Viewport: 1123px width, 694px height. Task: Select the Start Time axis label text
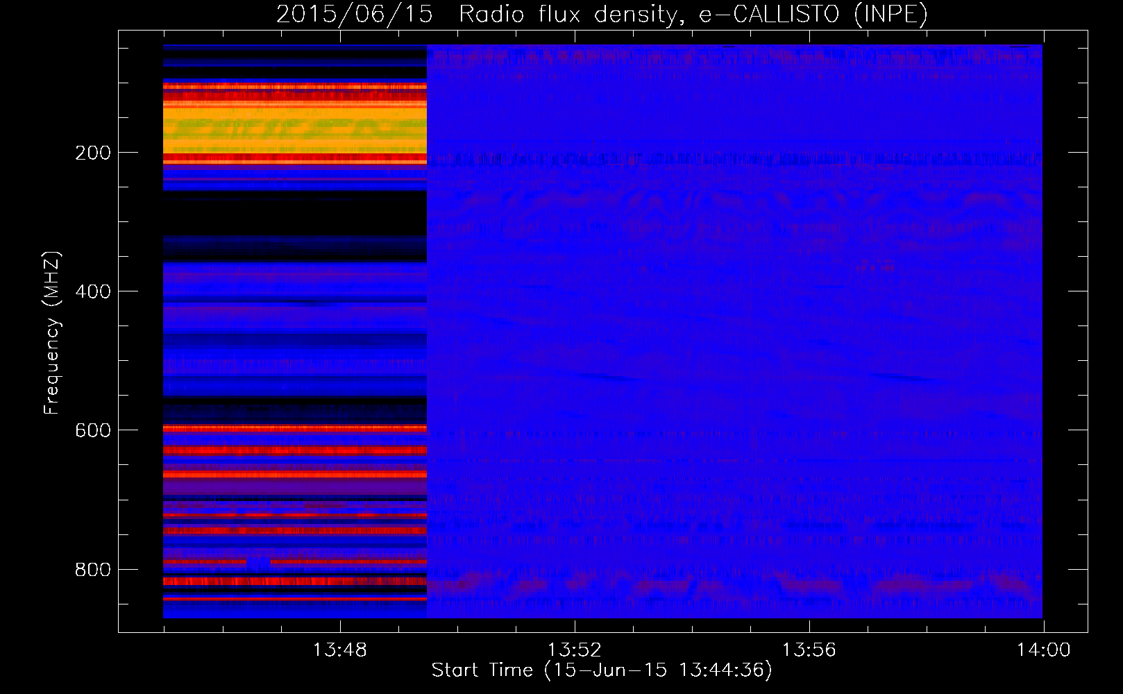(602, 670)
